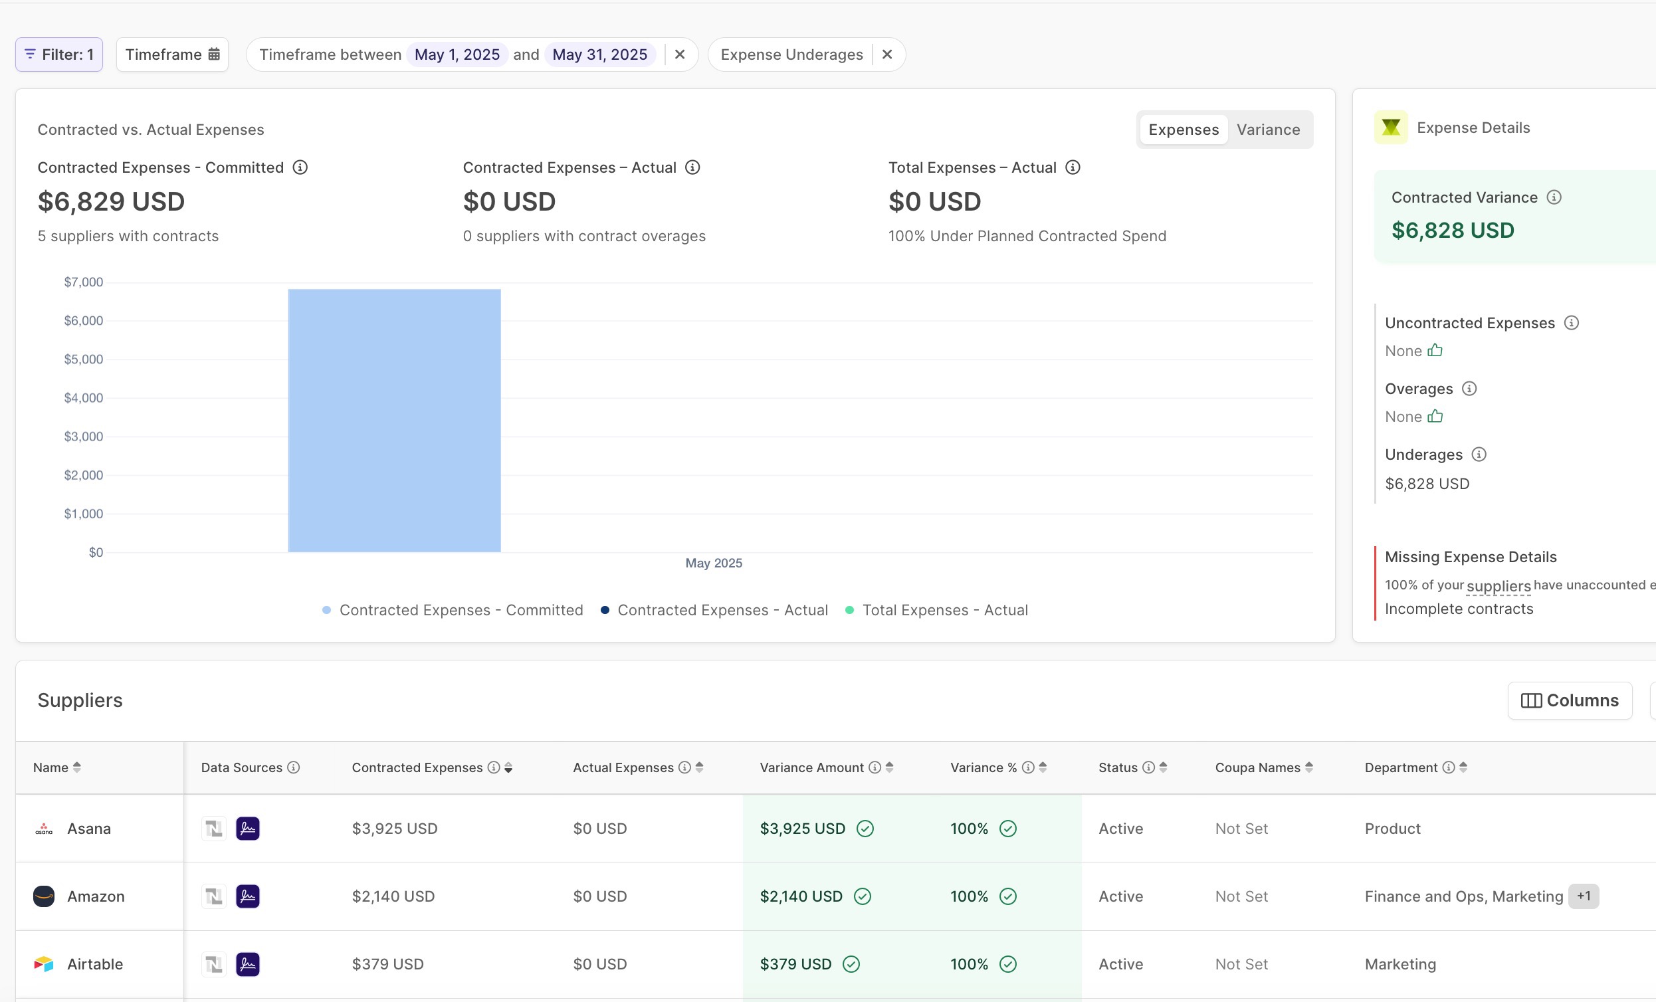The height and width of the screenshot is (1002, 1656).
Task: Click the Expense Details logo icon
Action: (1391, 127)
